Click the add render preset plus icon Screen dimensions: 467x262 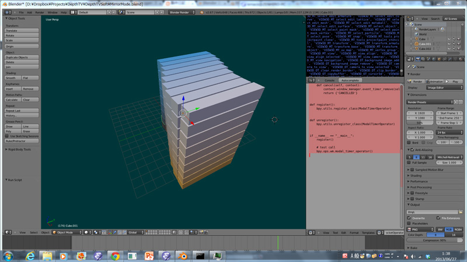(x=456, y=102)
